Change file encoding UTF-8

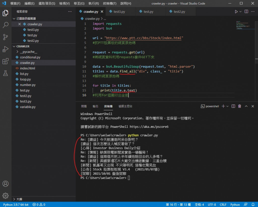coord(212,204)
